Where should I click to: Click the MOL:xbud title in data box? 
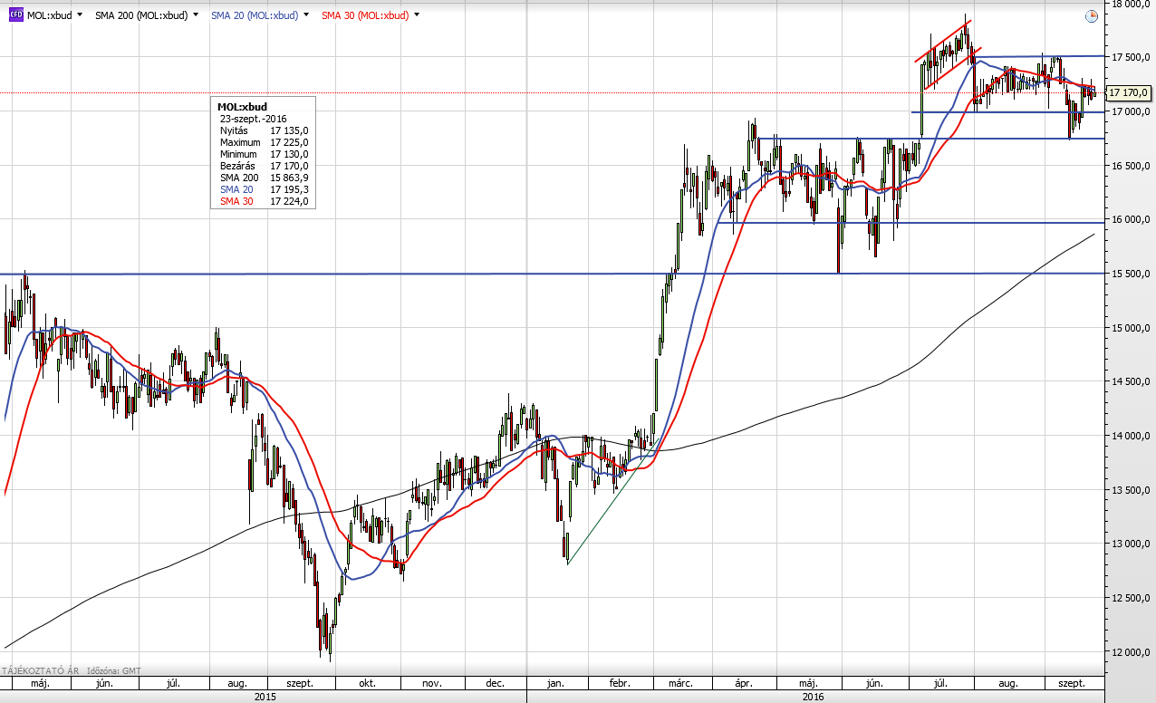[243, 106]
